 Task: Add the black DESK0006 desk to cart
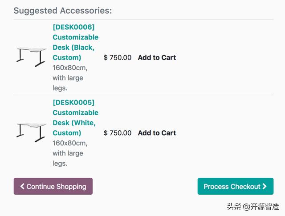click(x=157, y=57)
